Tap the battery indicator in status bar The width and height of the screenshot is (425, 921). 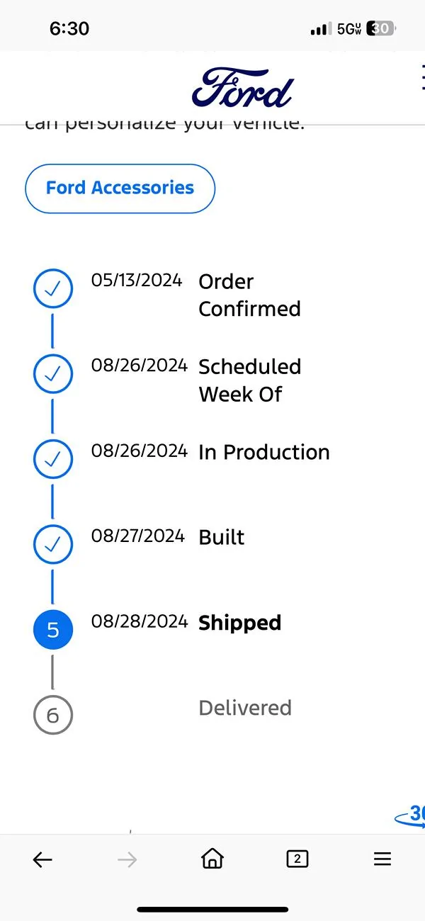[381, 28]
